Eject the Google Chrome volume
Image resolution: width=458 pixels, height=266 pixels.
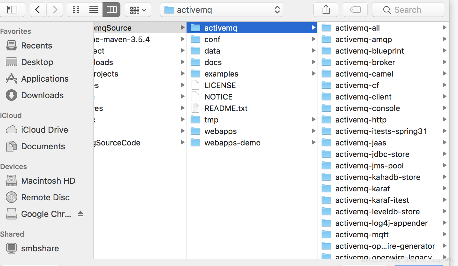point(80,214)
